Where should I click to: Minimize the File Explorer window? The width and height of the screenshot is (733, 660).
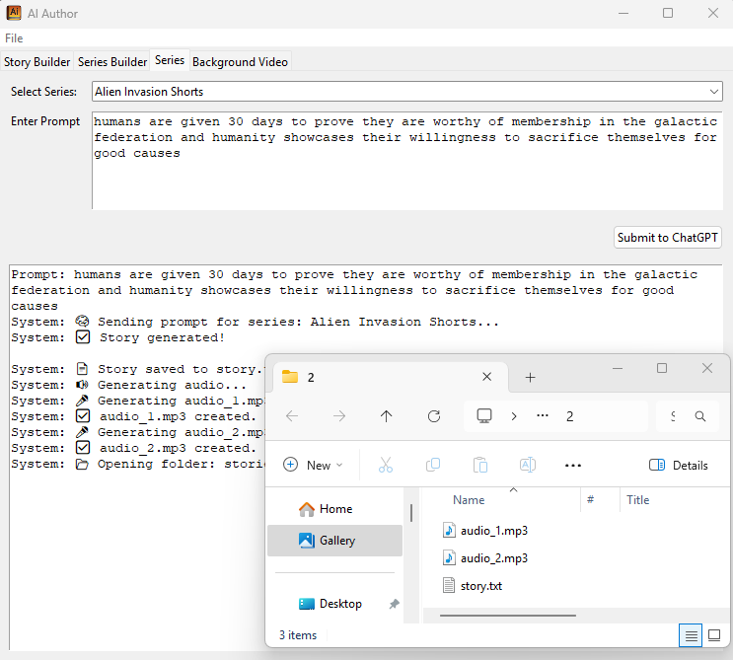[x=617, y=368]
